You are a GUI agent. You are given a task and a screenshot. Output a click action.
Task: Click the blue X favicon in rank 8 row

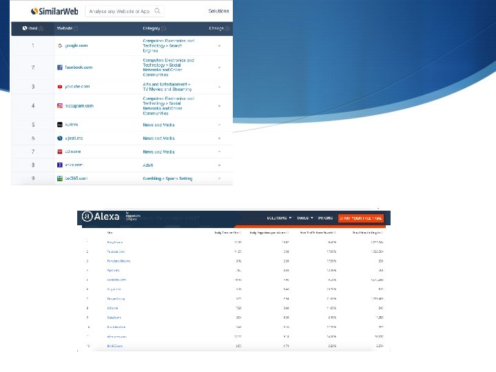60,165
